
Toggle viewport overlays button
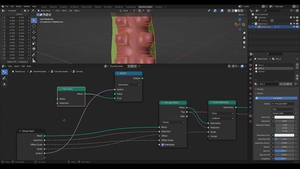[222, 11]
